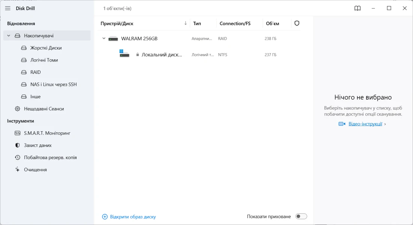Viewport: 413px width, 225px height.
Task: Select the Локальний диск... volume name
Action: 162,55
